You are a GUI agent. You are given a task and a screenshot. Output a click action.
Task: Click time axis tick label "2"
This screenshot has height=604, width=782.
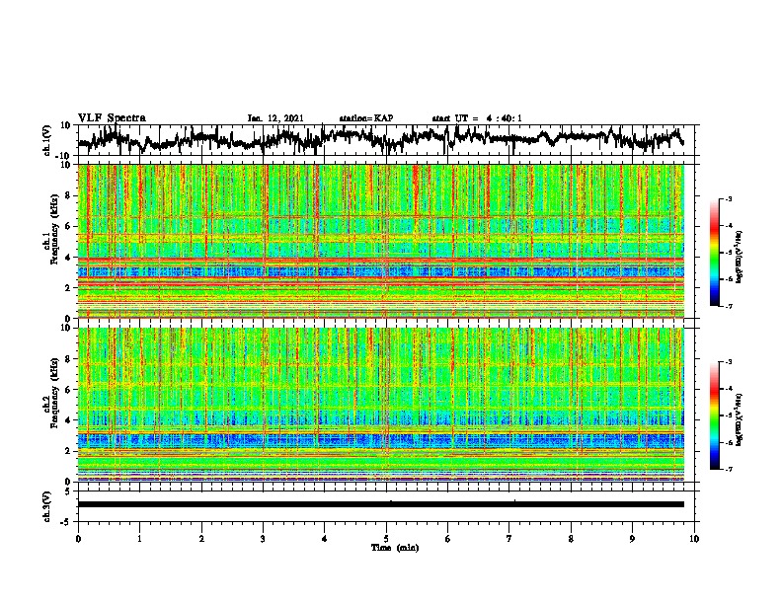201,539
